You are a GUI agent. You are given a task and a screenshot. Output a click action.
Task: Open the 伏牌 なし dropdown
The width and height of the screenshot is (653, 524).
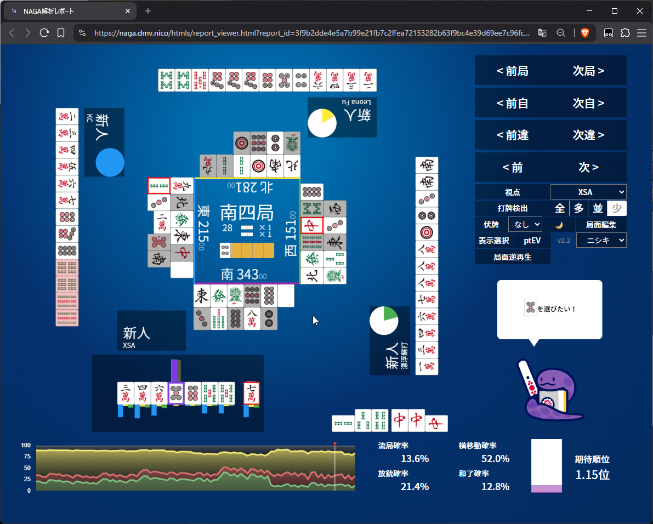(525, 224)
